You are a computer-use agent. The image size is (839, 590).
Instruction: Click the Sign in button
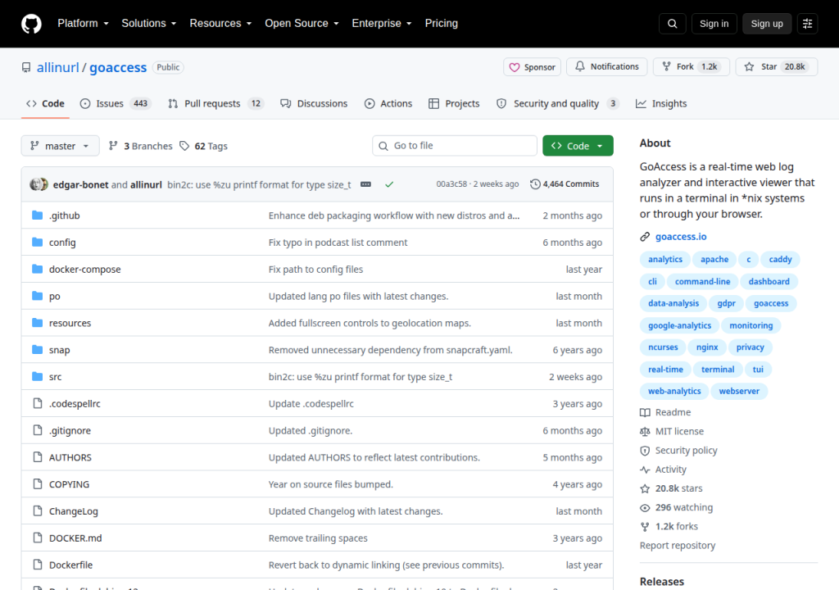coord(714,24)
